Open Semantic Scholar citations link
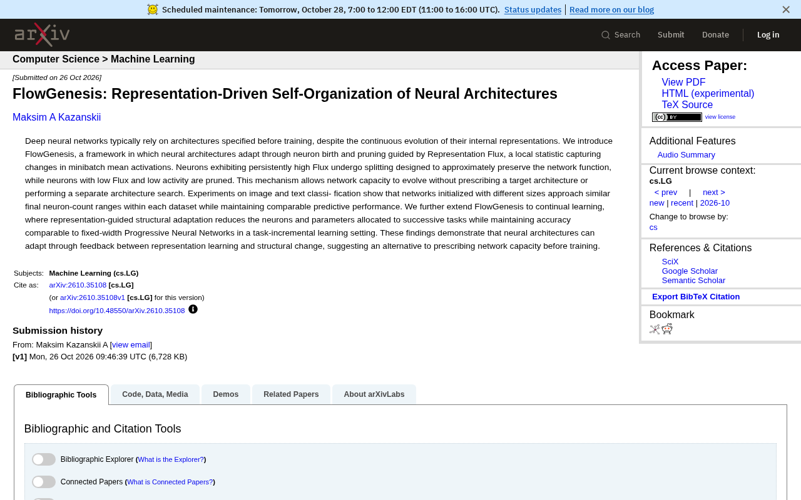Screen dimensions: 801x500 pos(693,281)
